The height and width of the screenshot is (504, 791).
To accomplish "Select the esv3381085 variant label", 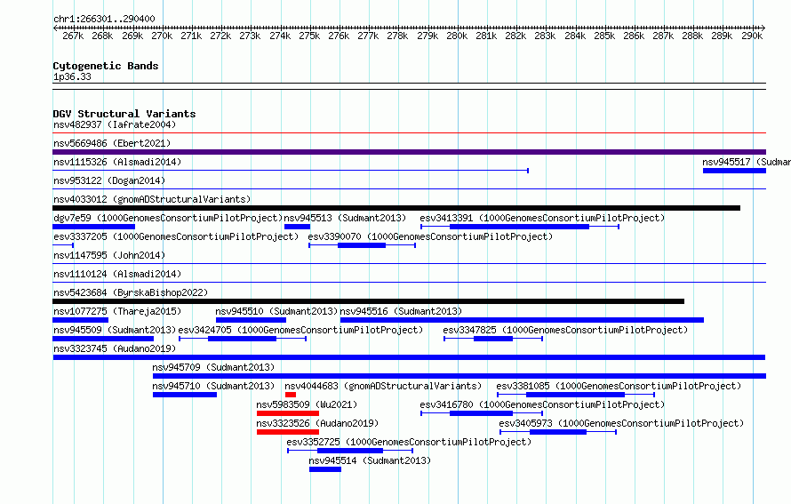I will 619,386.
